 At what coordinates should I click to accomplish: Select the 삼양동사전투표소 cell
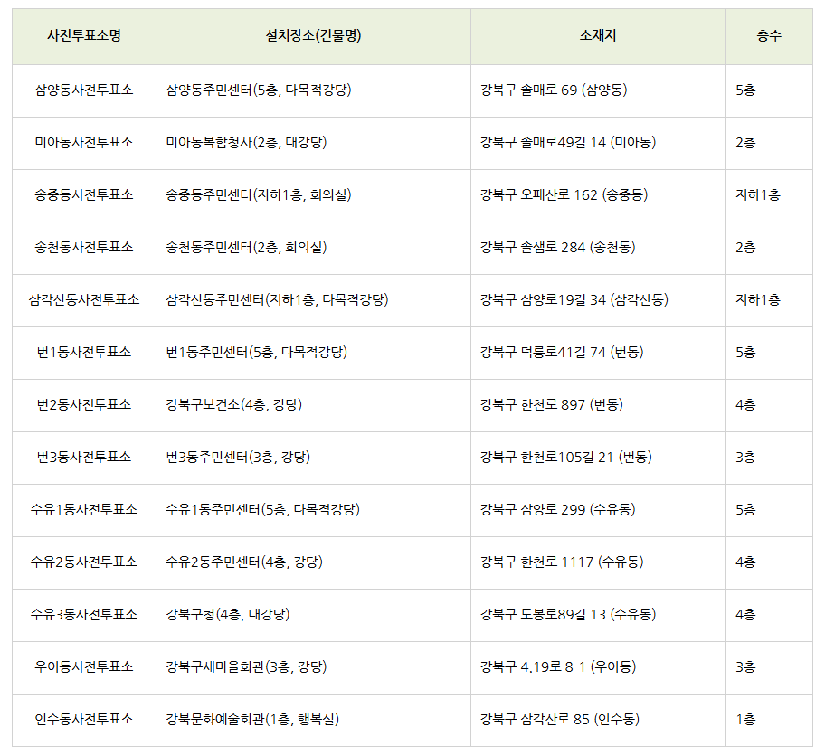coord(84,90)
